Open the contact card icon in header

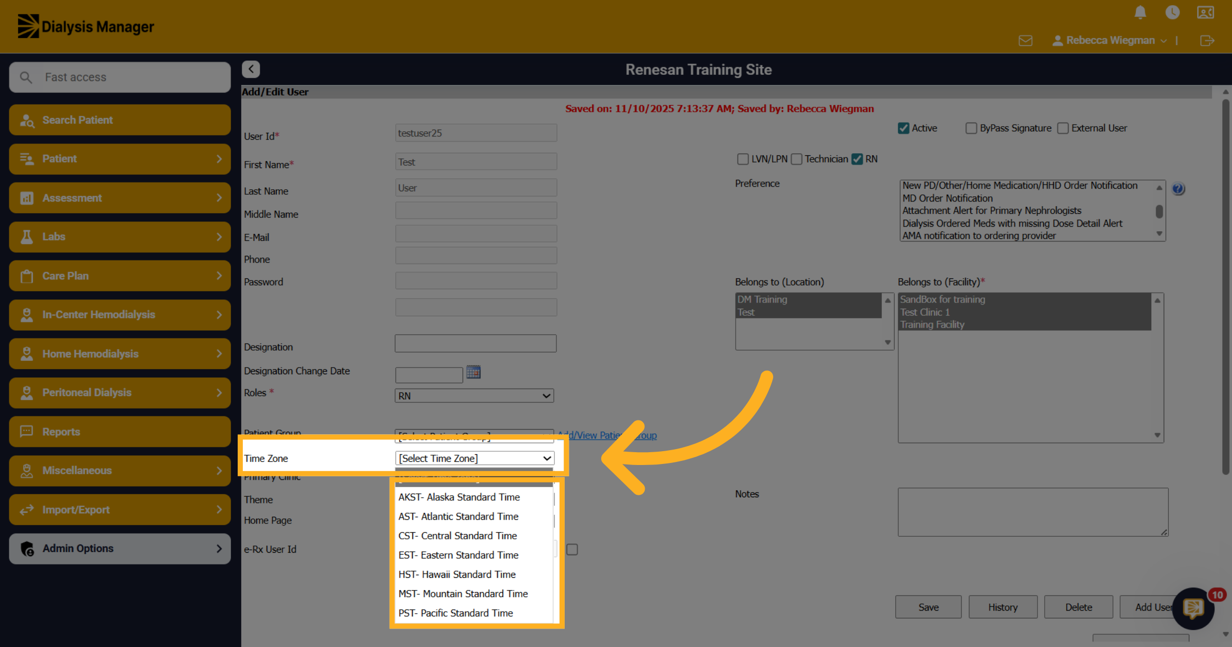(x=1205, y=12)
